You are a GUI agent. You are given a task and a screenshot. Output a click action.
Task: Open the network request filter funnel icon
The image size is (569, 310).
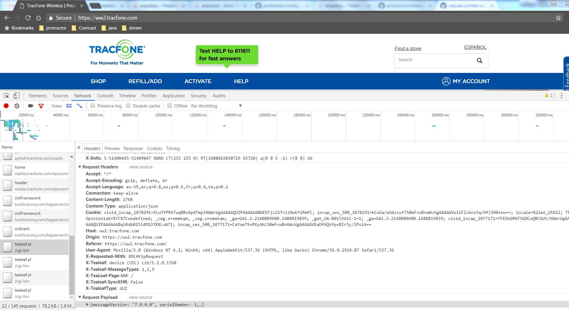click(x=41, y=106)
